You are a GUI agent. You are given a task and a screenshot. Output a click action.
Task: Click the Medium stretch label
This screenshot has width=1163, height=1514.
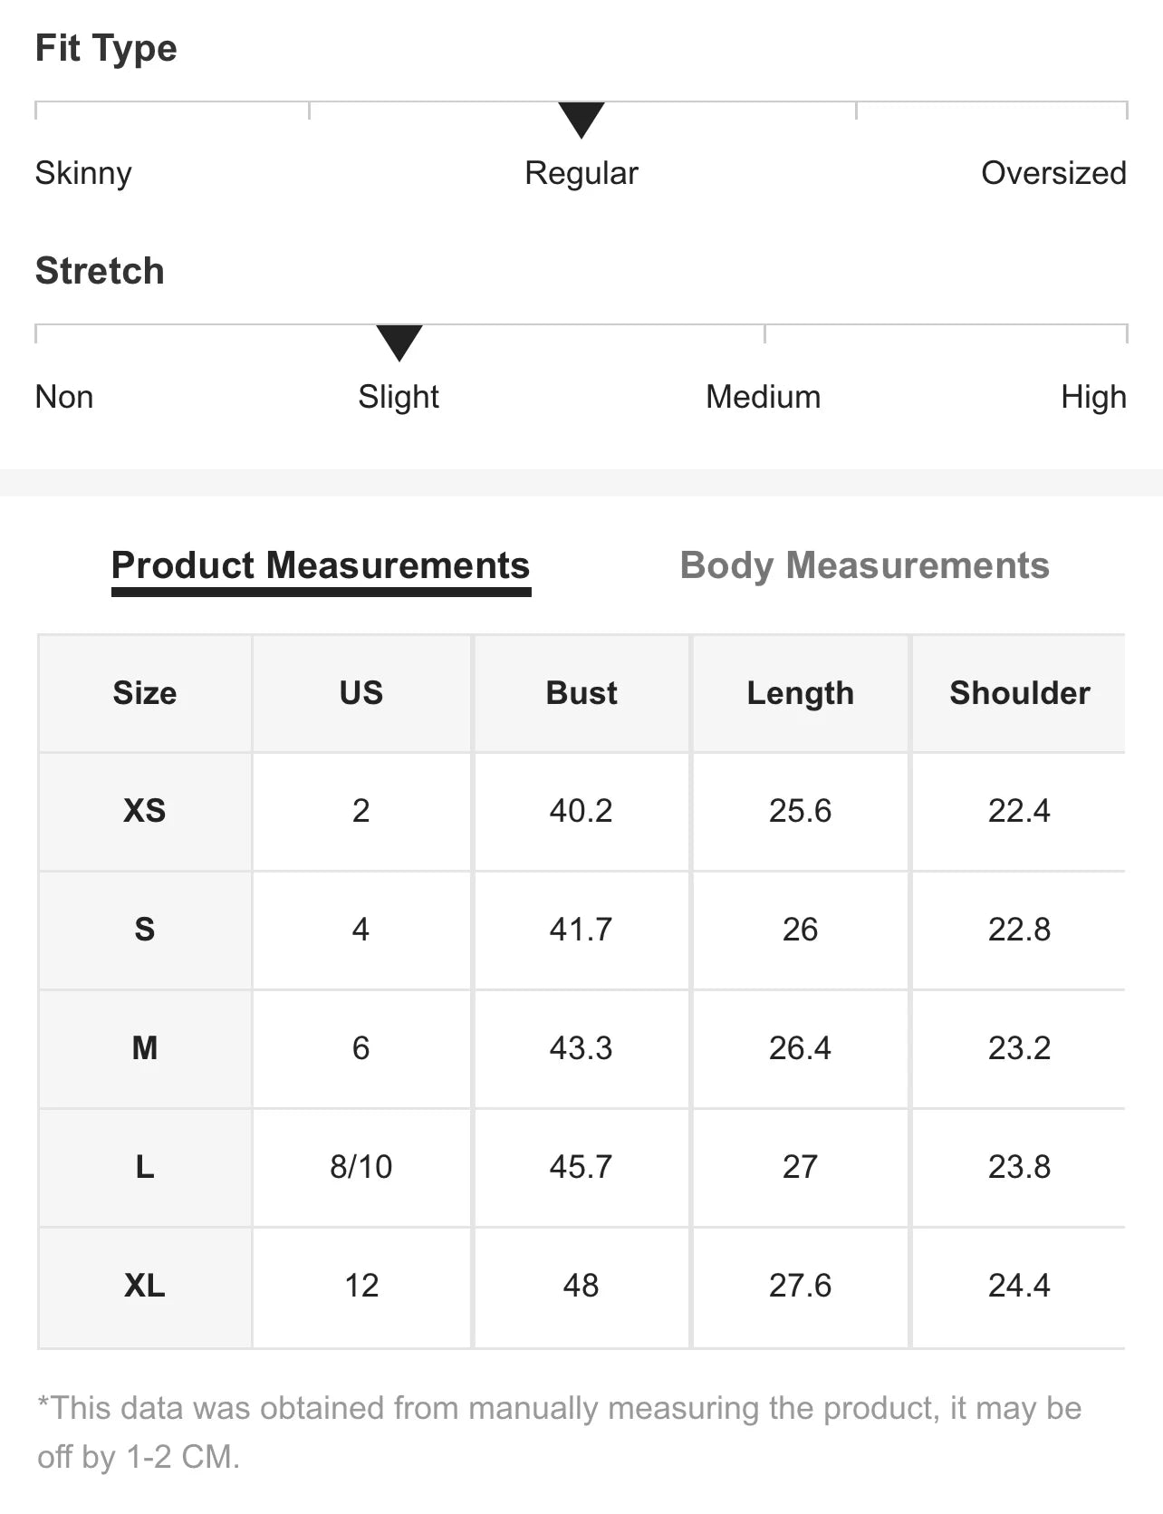coord(763,397)
